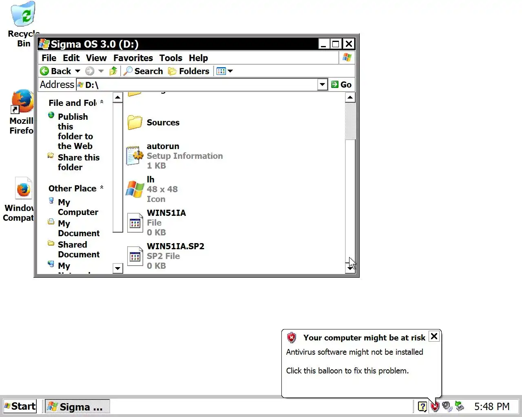Click the sidebar scroll up arrow
Image resolution: width=522 pixels, height=417 pixels.
pos(117,98)
